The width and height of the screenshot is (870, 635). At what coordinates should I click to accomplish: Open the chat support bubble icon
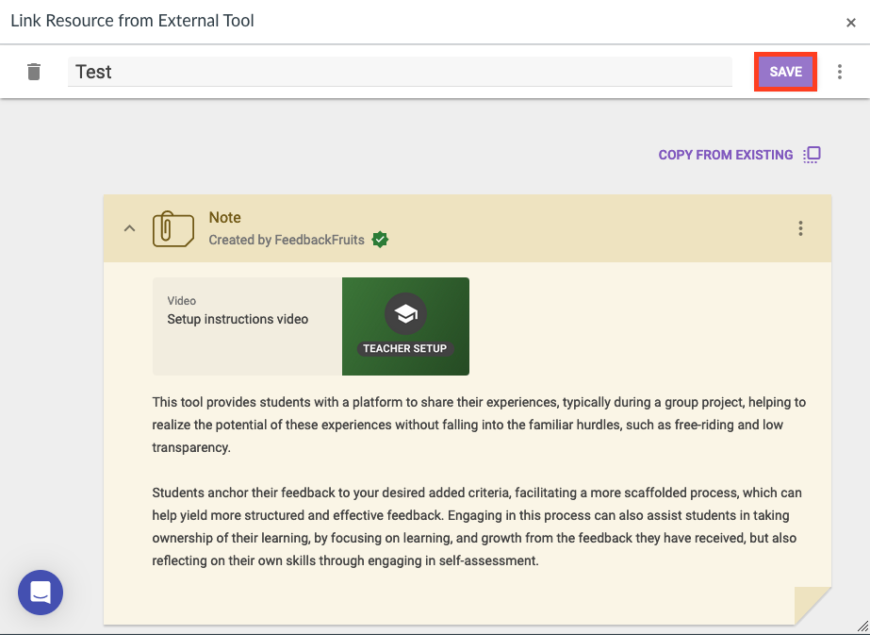41,593
